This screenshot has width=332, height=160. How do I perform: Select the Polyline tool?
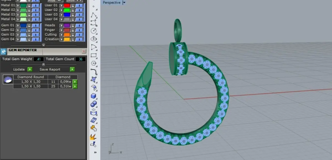point(94,15)
